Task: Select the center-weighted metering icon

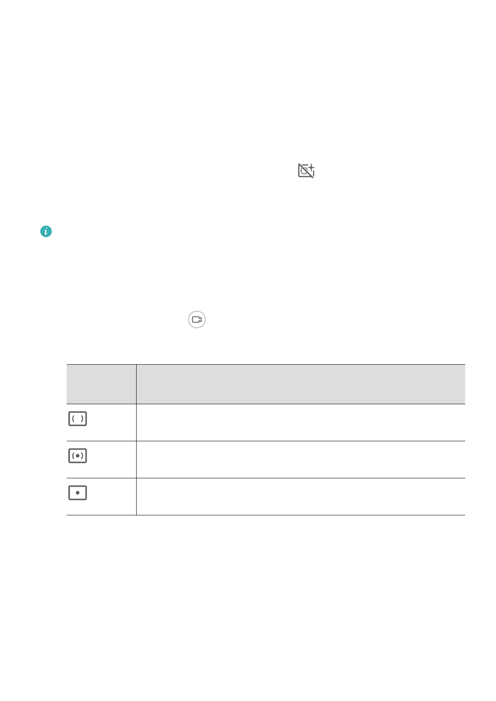Action: coord(77,456)
